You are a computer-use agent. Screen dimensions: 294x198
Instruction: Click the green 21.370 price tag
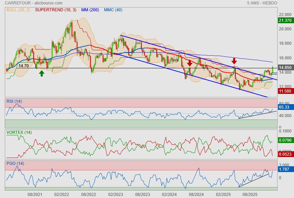(x=285, y=20)
